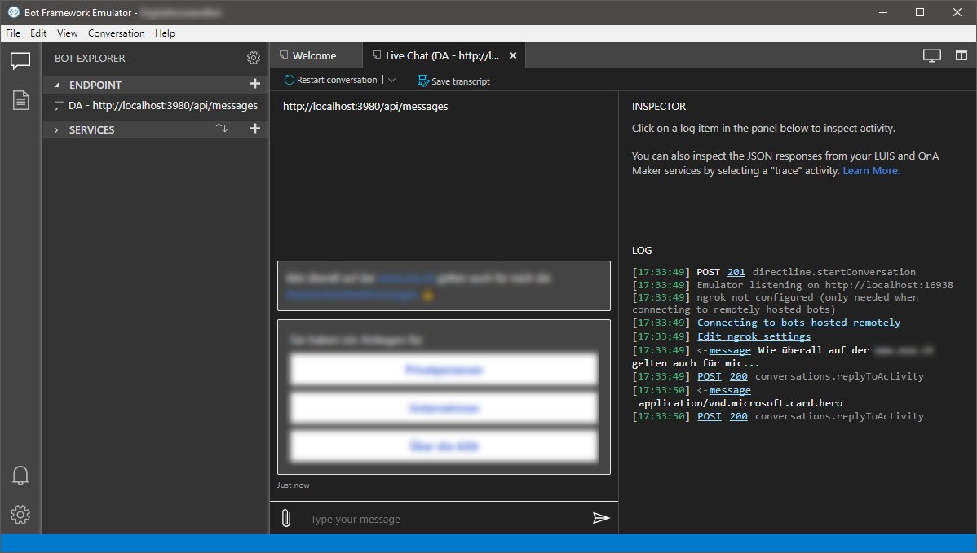Attach a file using the paperclip icon
The height and width of the screenshot is (553, 977).
click(286, 518)
